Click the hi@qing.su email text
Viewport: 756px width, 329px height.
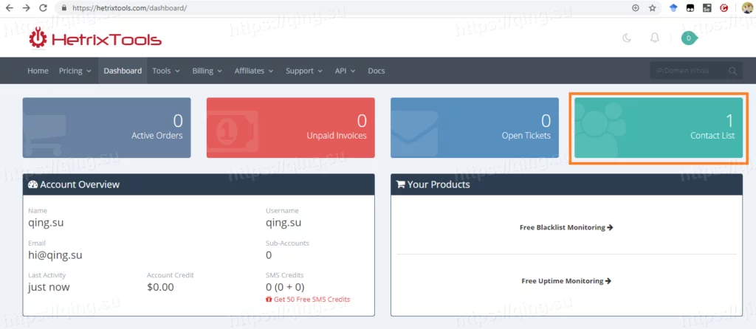pos(55,254)
